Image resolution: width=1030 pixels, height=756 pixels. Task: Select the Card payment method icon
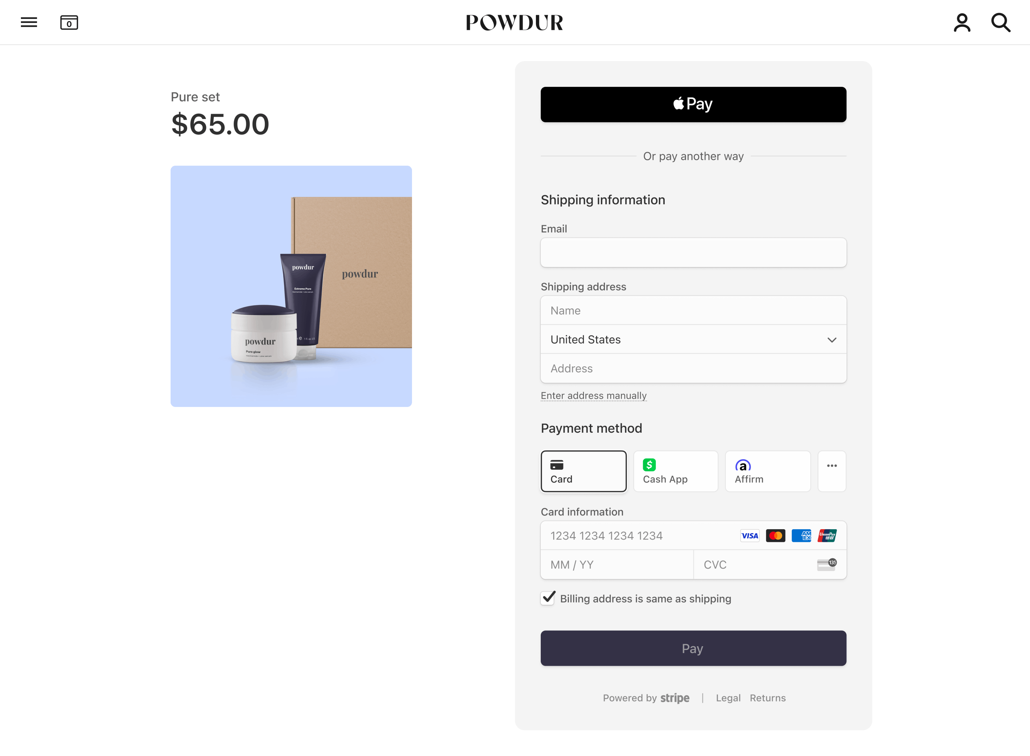[557, 464]
